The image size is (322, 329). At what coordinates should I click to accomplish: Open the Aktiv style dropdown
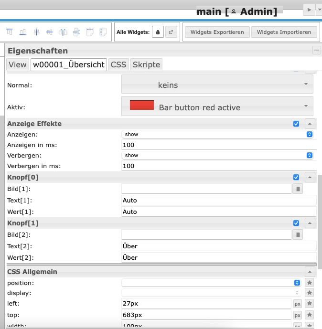pos(217,106)
